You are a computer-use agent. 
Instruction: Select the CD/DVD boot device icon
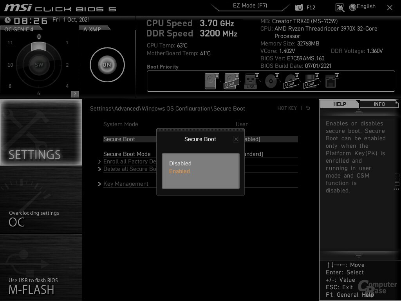pos(272,81)
